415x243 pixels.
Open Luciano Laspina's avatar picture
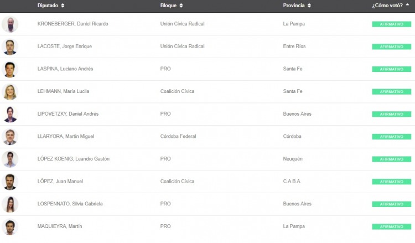pos(10,69)
